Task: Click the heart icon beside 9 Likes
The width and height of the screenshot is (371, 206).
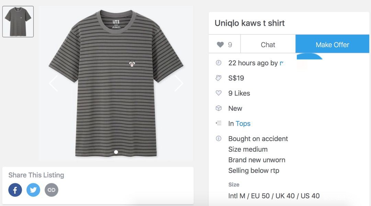Action: 218,93
